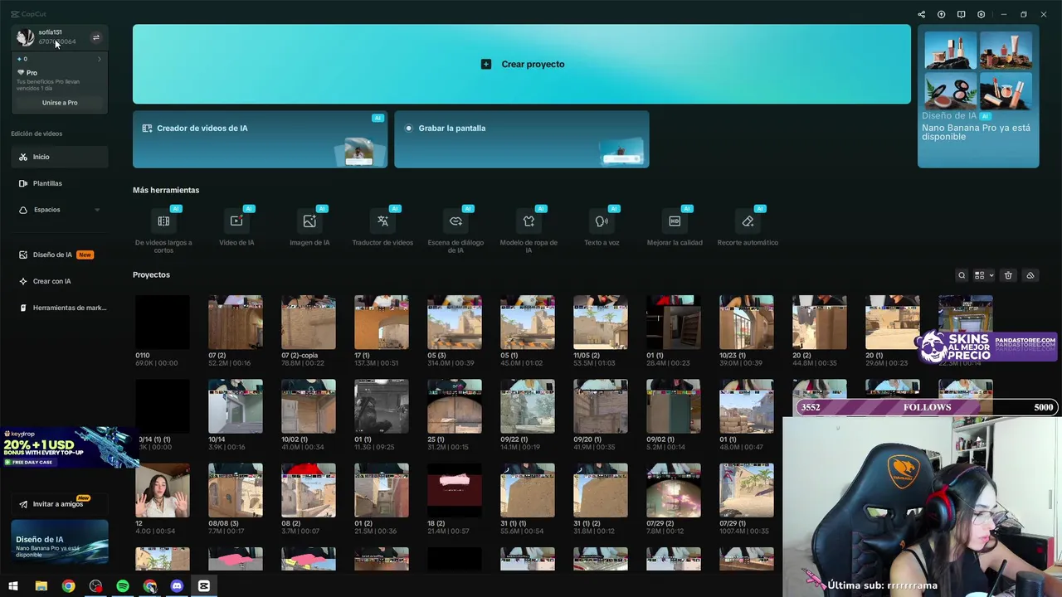Open project 09/20 (1) thumbnail
Image resolution: width=1062 pixels, height=597 pixels.
click(601, 406)
